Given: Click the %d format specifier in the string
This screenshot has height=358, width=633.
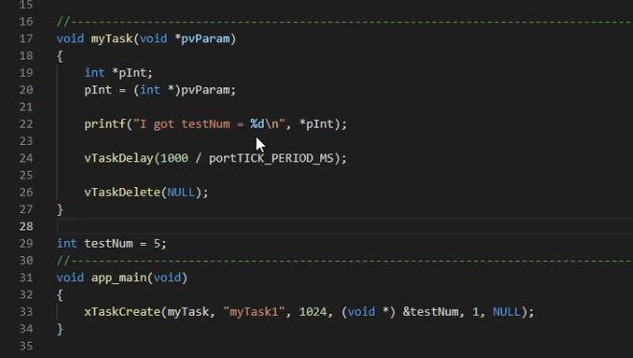Looking at the screenshot, I should coord(257,124).
